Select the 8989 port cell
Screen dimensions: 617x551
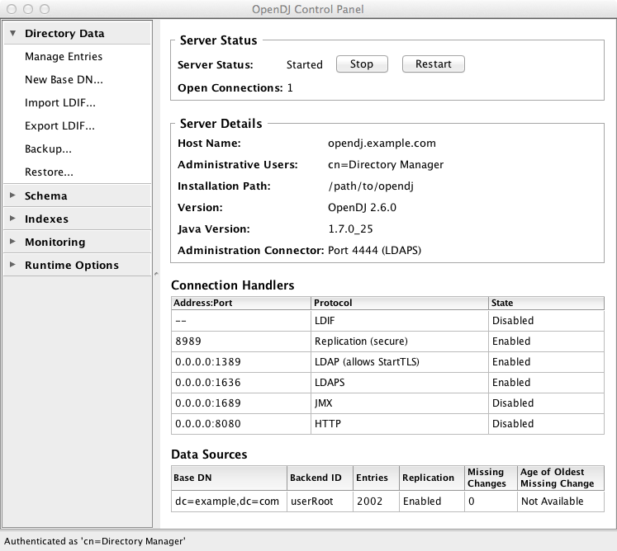coord(241,341)
